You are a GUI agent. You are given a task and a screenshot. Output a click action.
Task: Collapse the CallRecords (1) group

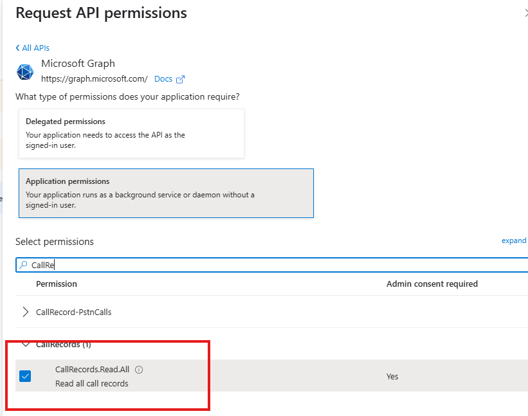coord(25,345)
